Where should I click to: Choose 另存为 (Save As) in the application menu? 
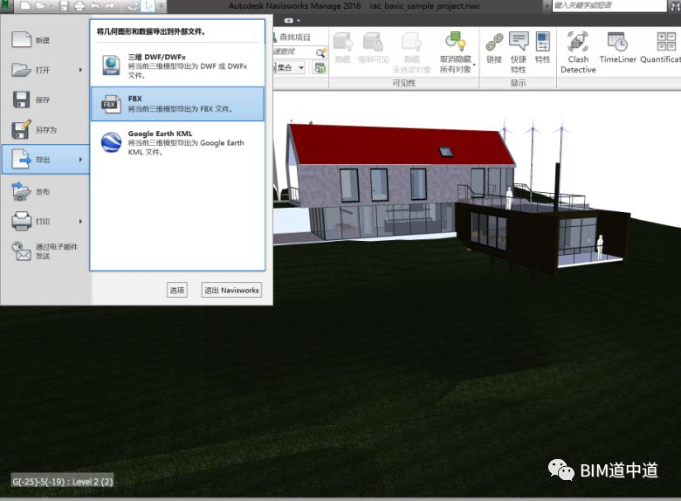tap(45, 130)
